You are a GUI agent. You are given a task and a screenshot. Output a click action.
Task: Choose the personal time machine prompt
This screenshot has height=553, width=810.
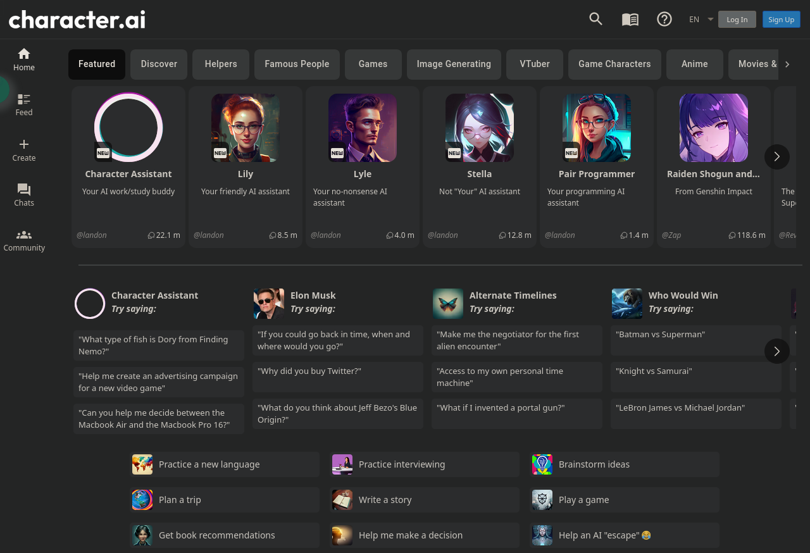click(x=517, y=377)
